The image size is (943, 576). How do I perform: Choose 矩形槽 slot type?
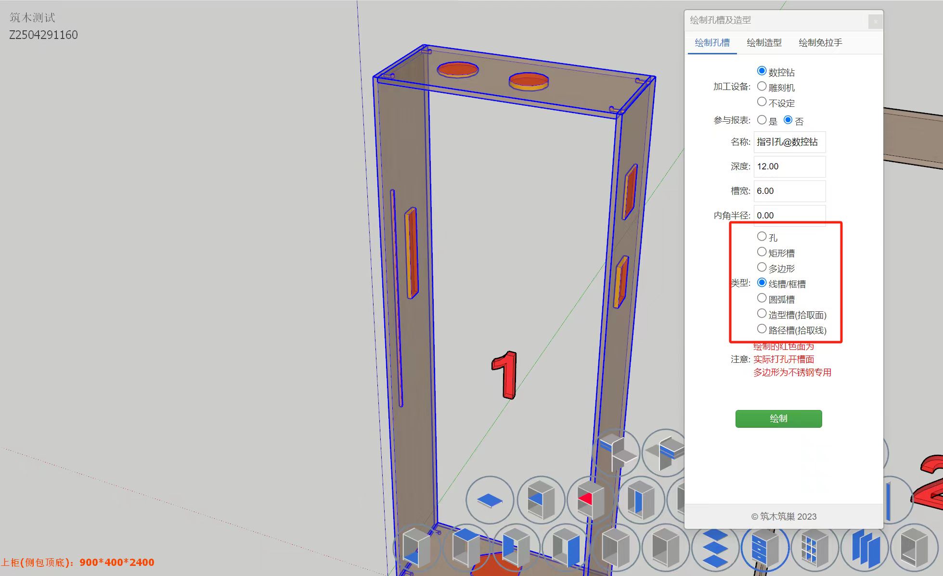762,252
